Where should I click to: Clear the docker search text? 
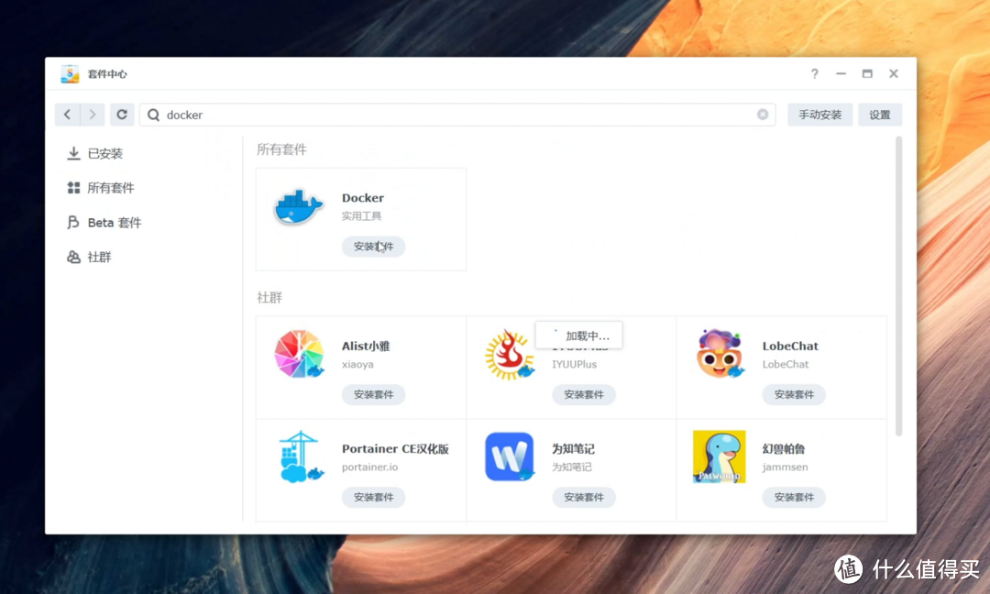pos(762,114)
